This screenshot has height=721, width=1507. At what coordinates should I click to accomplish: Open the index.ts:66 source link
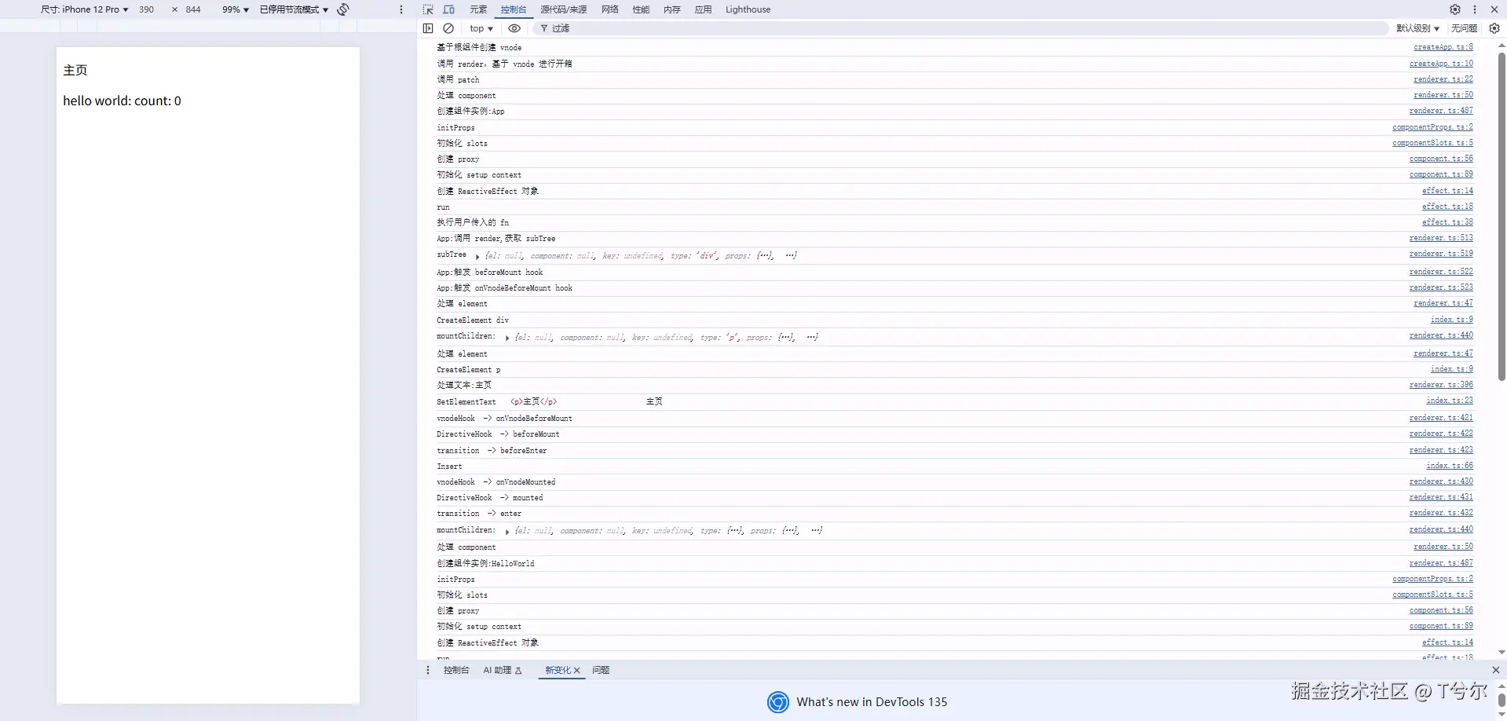1450,466
